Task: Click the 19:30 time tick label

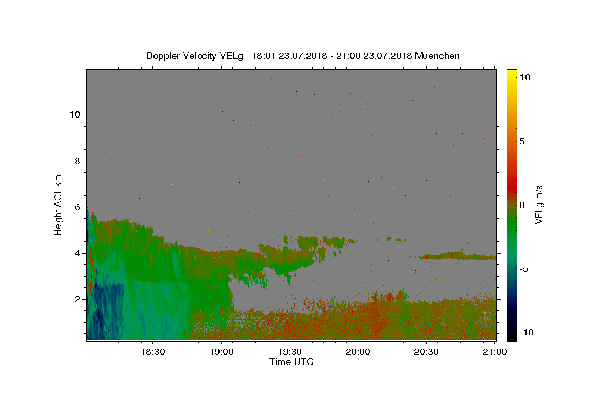Action: point(290,352)
